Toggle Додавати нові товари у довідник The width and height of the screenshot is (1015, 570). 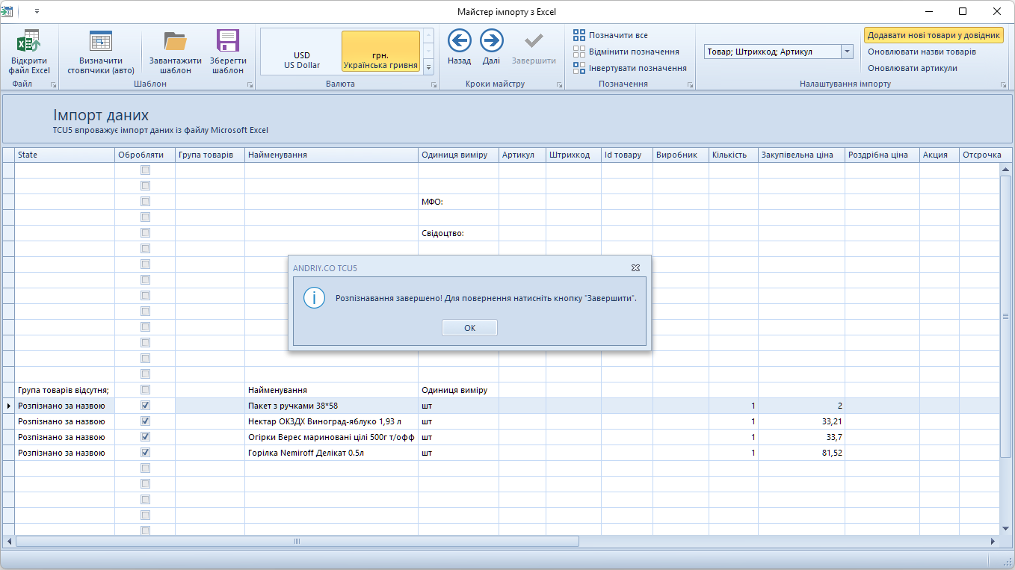(x=934, y=35)
